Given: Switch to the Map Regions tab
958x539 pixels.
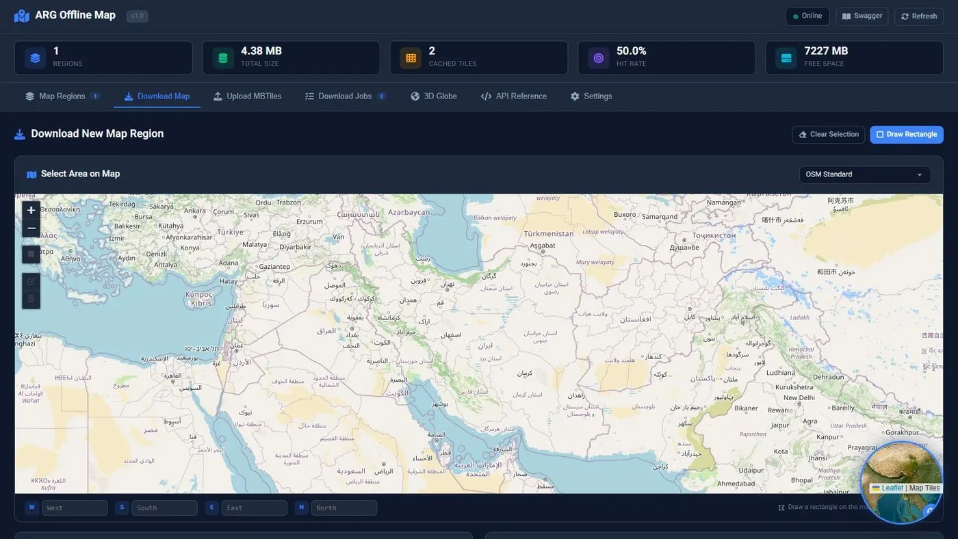Looking at the screenshot, I should pyautogui.click(x=62, y=96).
